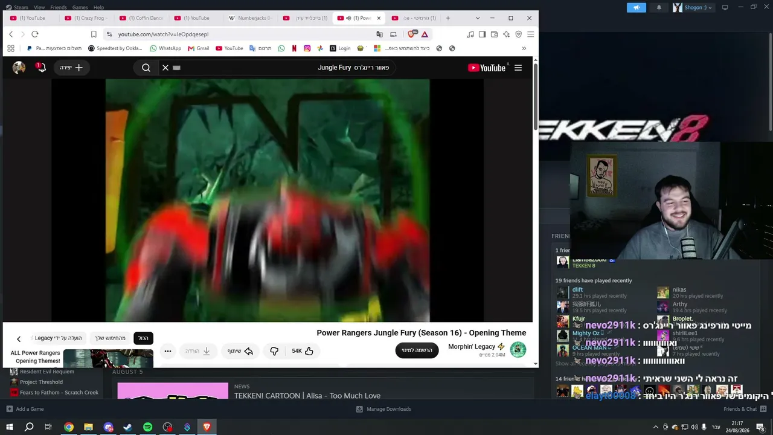Open the Brave Wallet icon

pyautogui.click(x=494, y=34)
